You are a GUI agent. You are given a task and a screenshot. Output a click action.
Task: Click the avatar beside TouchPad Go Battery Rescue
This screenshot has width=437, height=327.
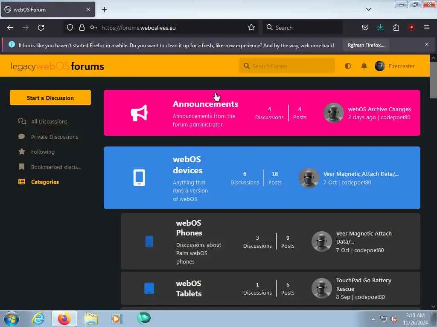point(322,288)
